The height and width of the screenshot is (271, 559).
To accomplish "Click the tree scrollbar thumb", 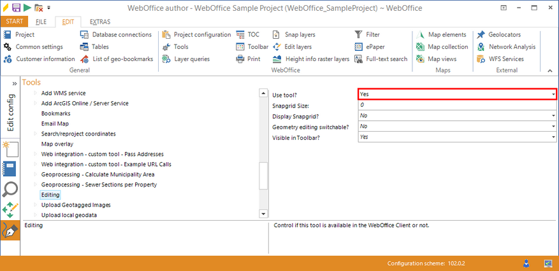I will pyautogui.click(x=263, y=176).
